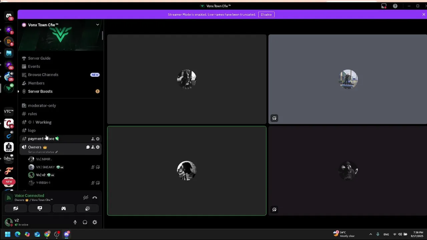The height and width of the screenshot is (240, 427).
Task: Select the green Vonx Town server icon
Action: click(9, 88)
